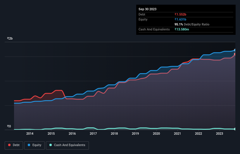Click the ₹1.631b equity value
240x154 pixels.
(x=180, y=19)
